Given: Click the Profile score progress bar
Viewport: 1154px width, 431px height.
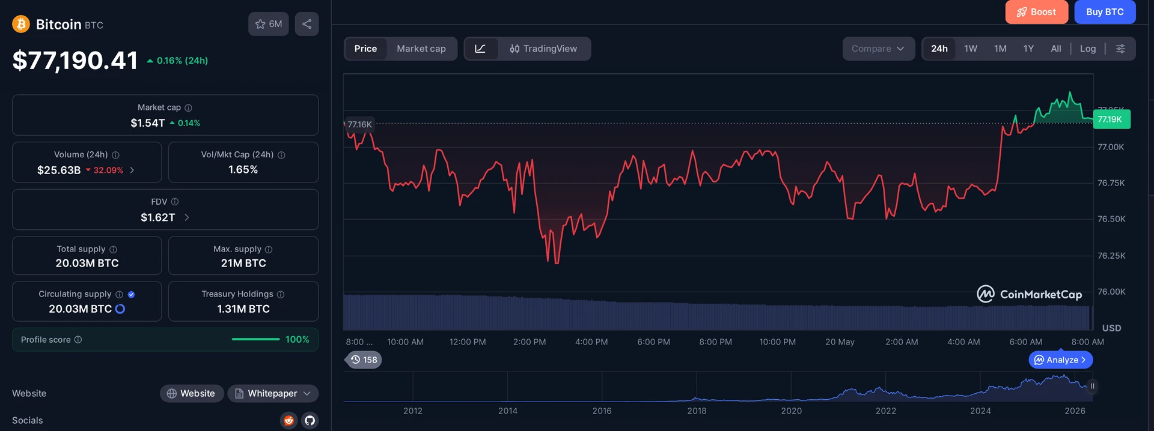Looking at the screenshot, I should point(255,339).
